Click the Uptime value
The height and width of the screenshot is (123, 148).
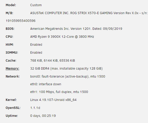43,116
